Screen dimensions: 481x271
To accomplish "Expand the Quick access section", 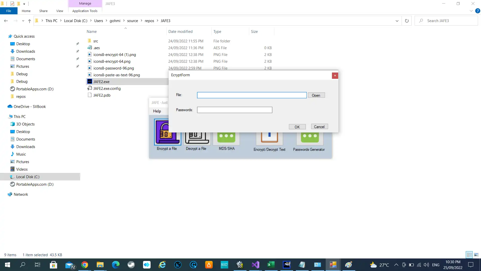I will (5, 36).
